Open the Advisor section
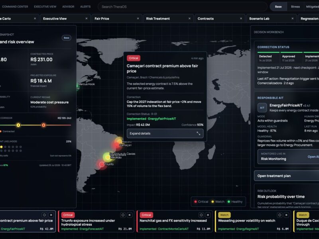Viewport: 319px width, 239px height. coord(68,7)
